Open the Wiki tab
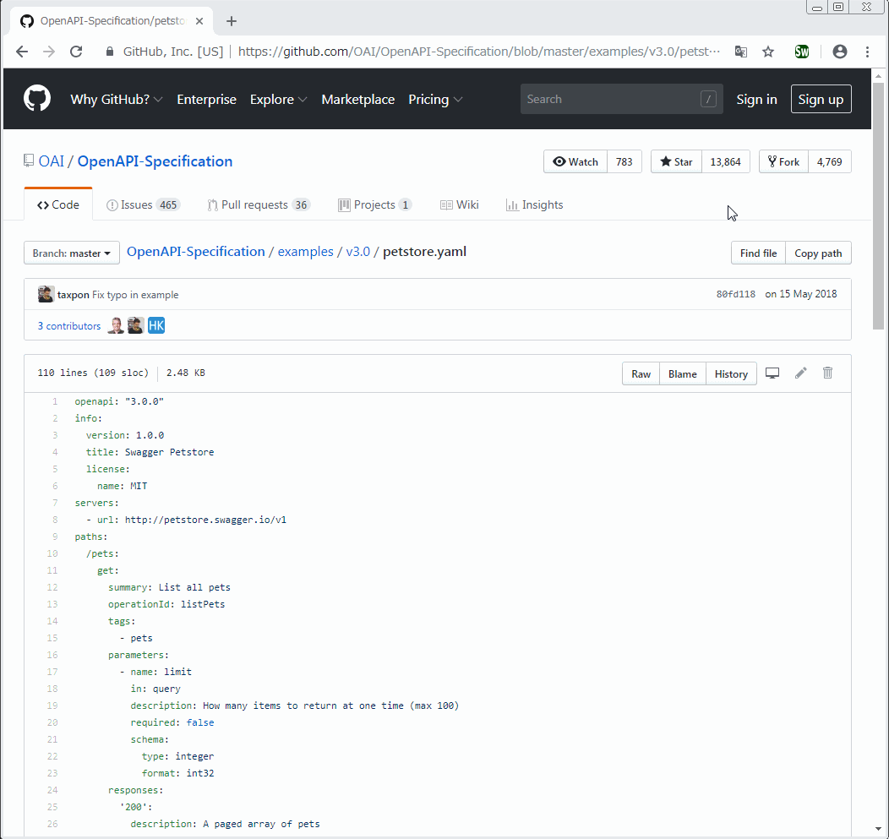889x839 pixels. (x=459, y=204)
